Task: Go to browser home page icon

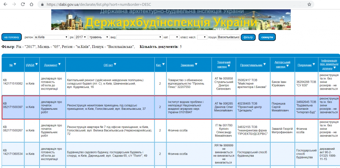Action: (31, 5)
